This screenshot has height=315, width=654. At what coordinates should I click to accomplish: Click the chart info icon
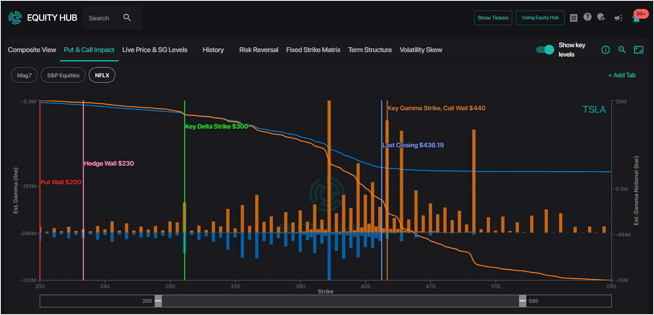[x=606, y=50]
